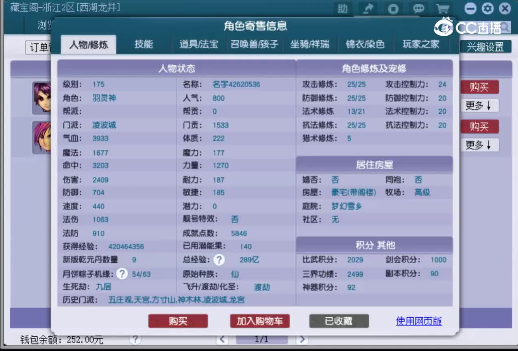Click the red 购买 button at the dialog bottom
Viewport: 518px width, 351px height.
point(178,321)
